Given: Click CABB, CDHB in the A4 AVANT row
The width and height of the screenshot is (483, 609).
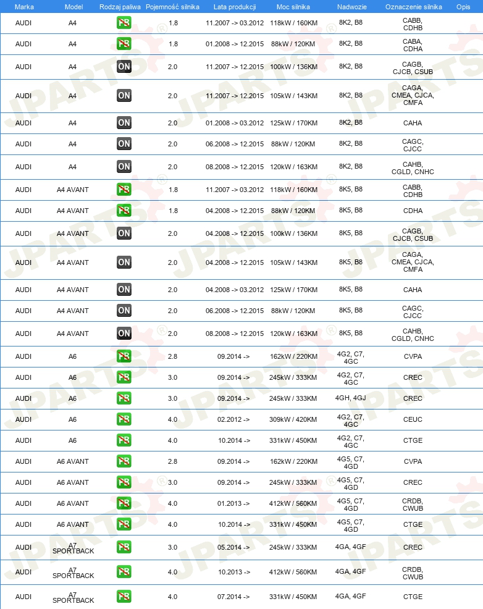Looking at the screenshot, I should [413, 191].
